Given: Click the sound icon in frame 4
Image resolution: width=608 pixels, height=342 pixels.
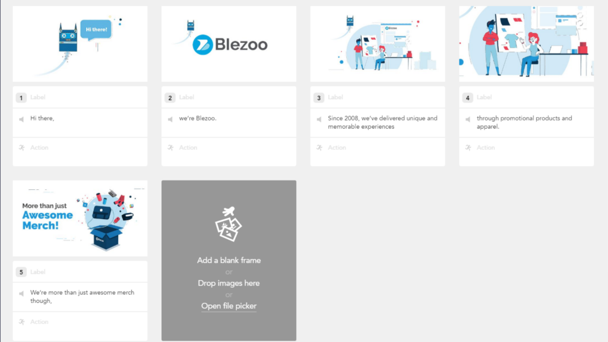Looking at the screenshot, I should [468, 119].
